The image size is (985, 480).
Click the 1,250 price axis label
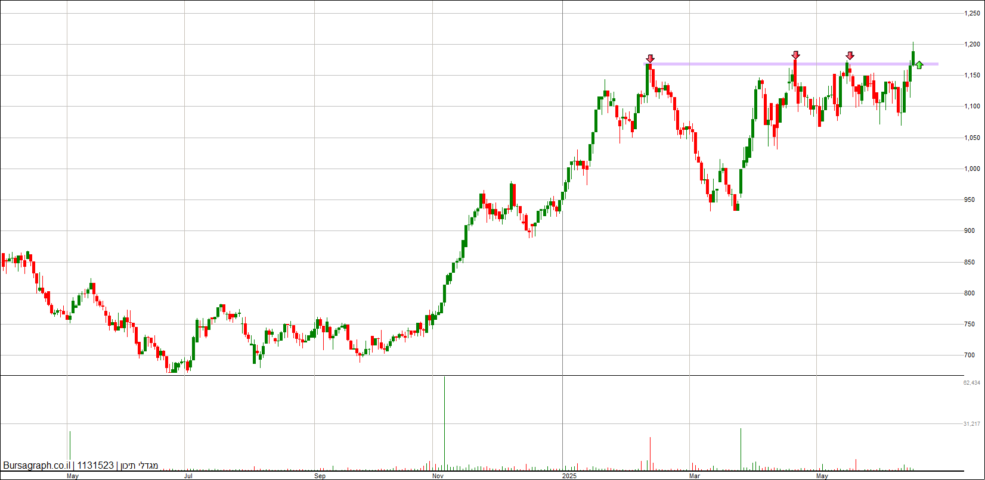pyautogui.click(x=972, y=13)
